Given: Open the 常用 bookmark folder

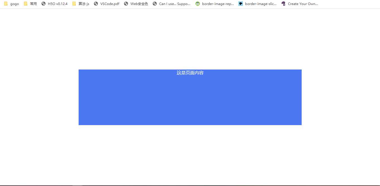Looking at the screenshot, I should click(30, 4).
